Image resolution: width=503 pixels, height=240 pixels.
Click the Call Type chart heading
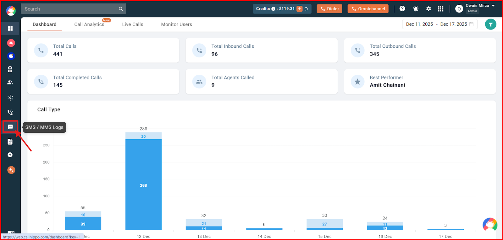point(49,109)
